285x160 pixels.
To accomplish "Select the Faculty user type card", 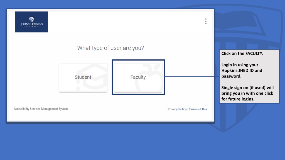I will 138,78.
